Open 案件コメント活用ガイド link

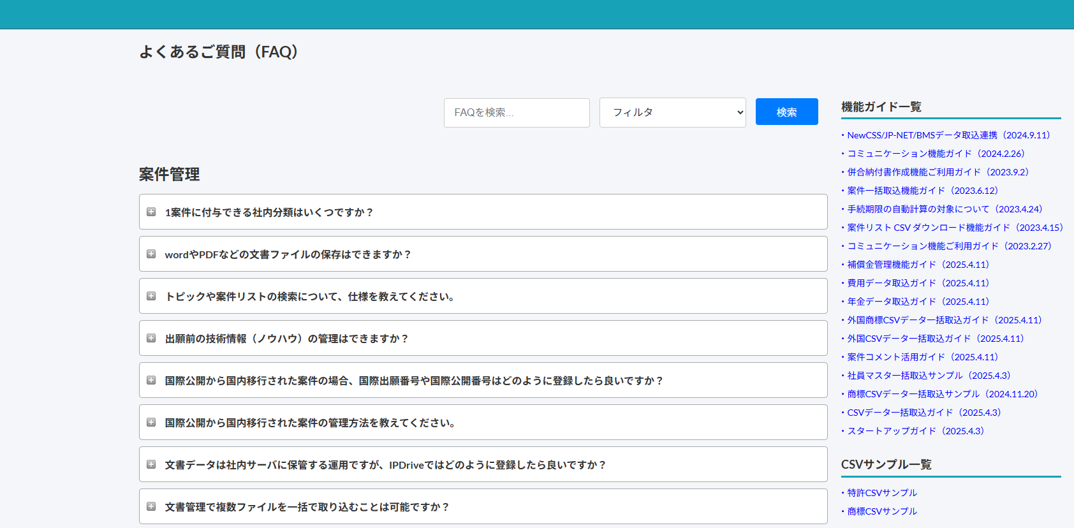(923, 357)
